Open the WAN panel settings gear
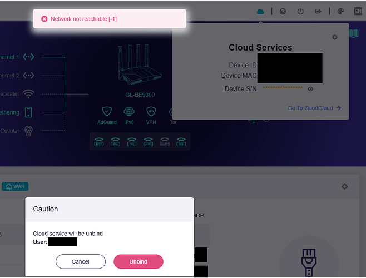366x278 pixels. pyautogui.click(x=344, y=186)
